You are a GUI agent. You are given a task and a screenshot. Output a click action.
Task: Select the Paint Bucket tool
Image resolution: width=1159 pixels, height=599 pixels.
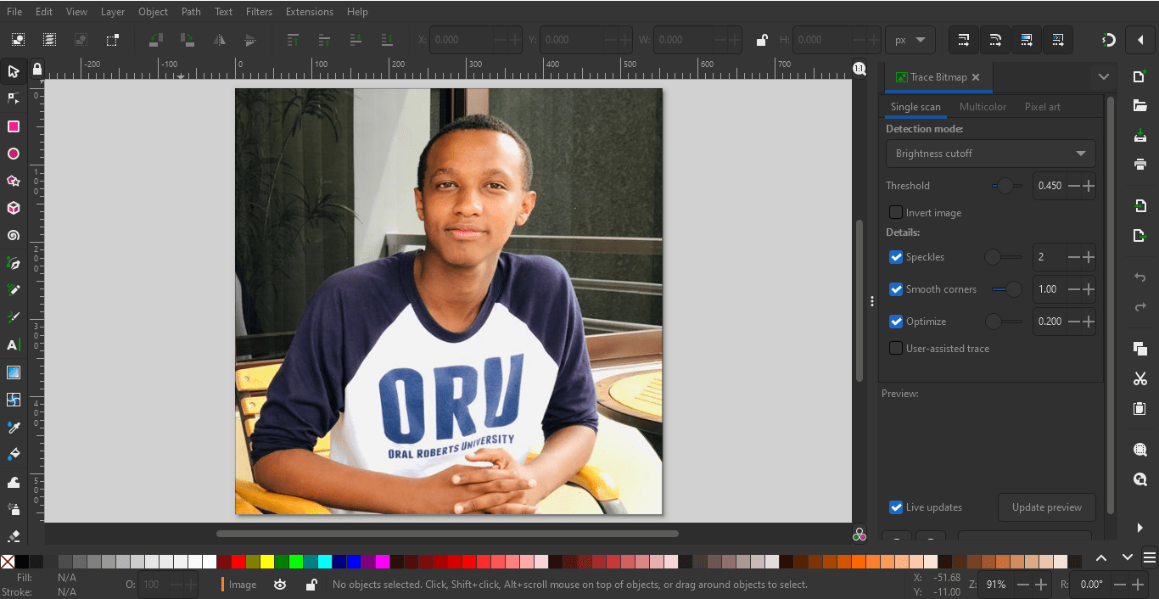(x=14, y=454)
